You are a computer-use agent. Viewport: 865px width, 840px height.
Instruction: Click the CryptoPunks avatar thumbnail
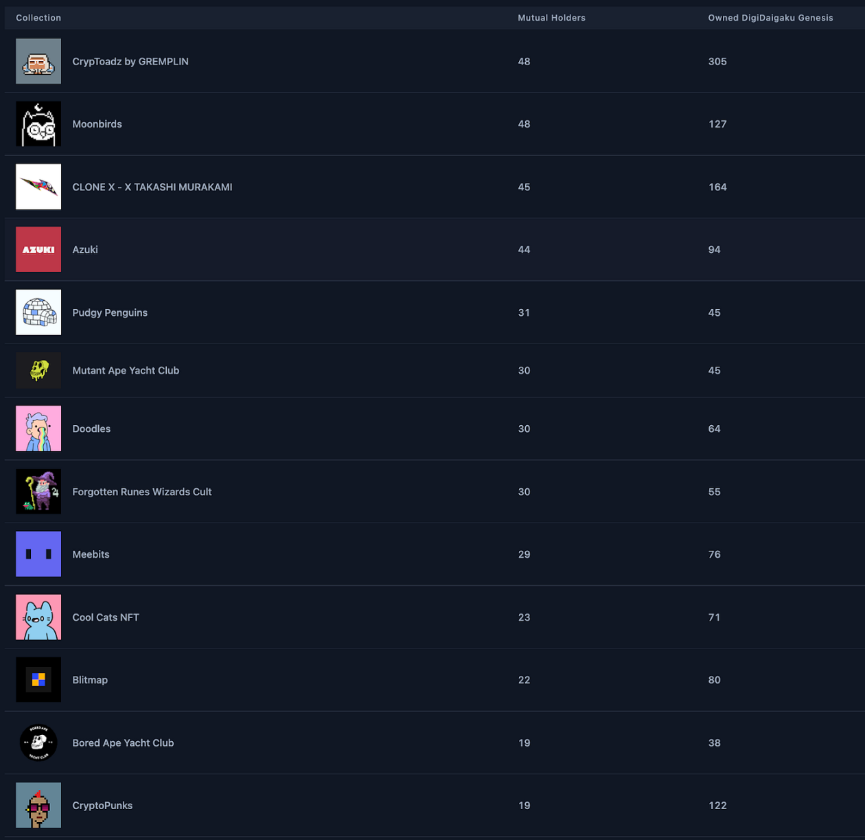[x=38, y=806]
